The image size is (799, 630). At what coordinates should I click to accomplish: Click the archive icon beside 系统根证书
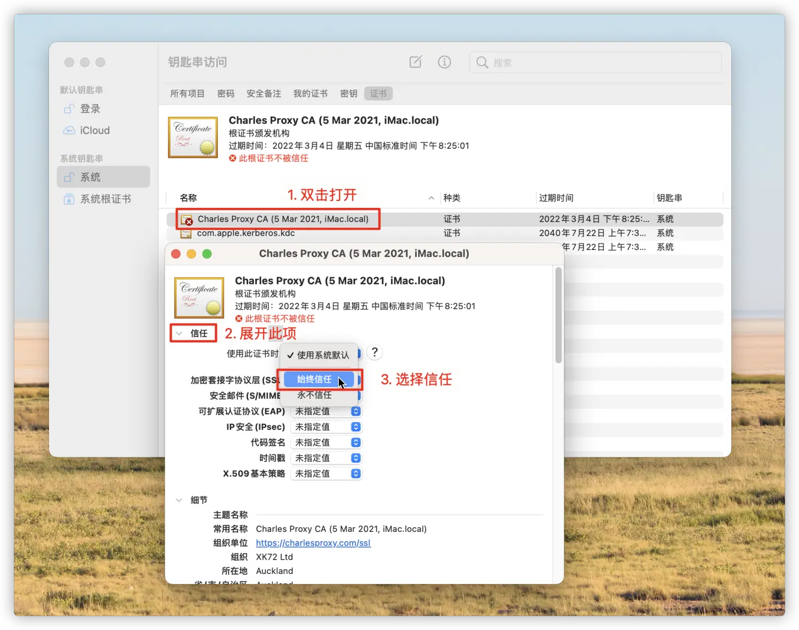coord(69,199)
